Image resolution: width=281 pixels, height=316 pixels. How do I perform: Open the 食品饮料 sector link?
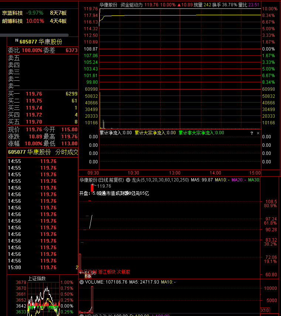point(88,272)
